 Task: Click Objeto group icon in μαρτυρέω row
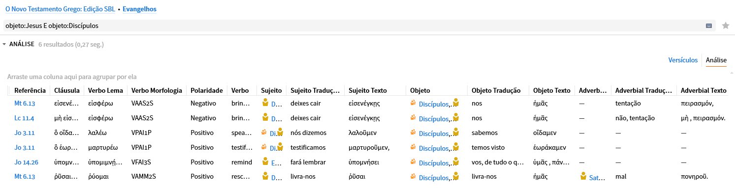413,147
